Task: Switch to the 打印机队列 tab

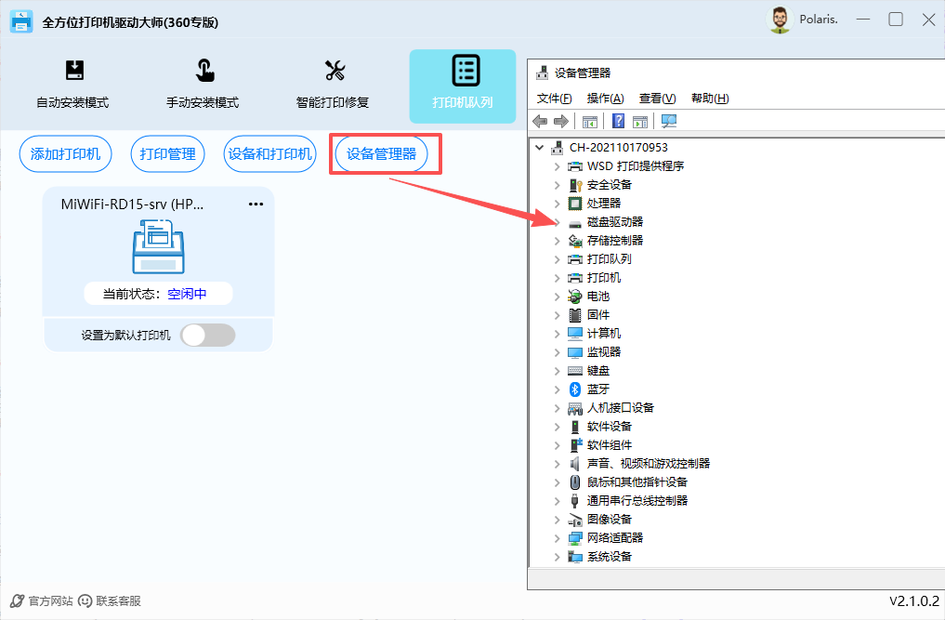Action: (463, 86)
